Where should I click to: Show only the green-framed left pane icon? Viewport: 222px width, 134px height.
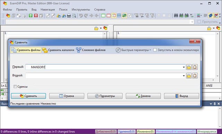tap(103, 15)
